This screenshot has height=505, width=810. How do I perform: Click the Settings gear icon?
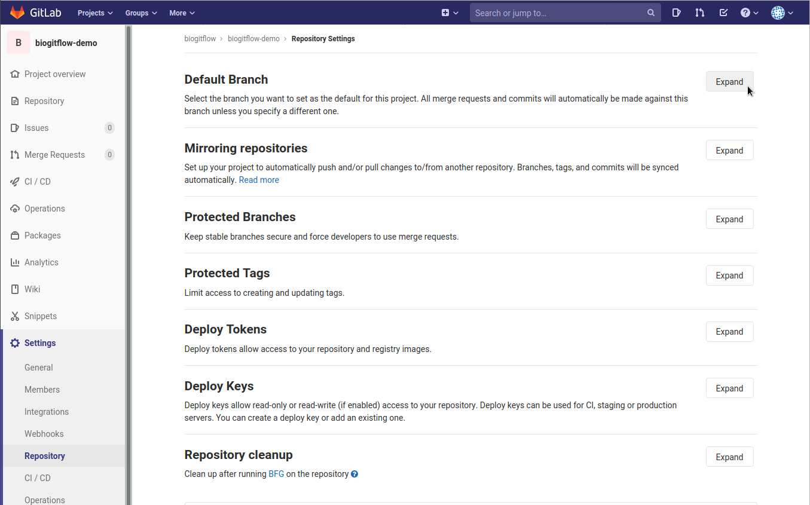click(15, 343)
